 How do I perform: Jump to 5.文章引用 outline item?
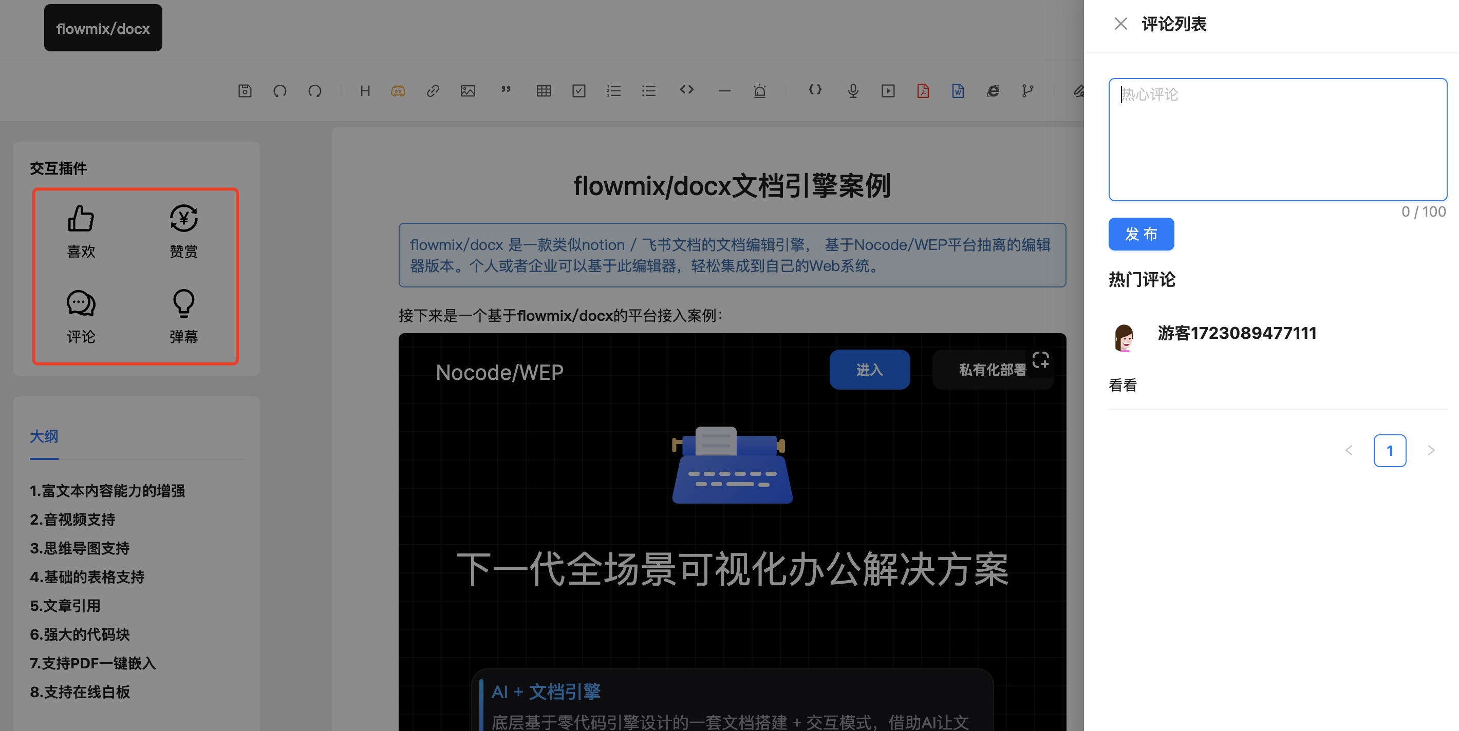click(x=65, y=606)
